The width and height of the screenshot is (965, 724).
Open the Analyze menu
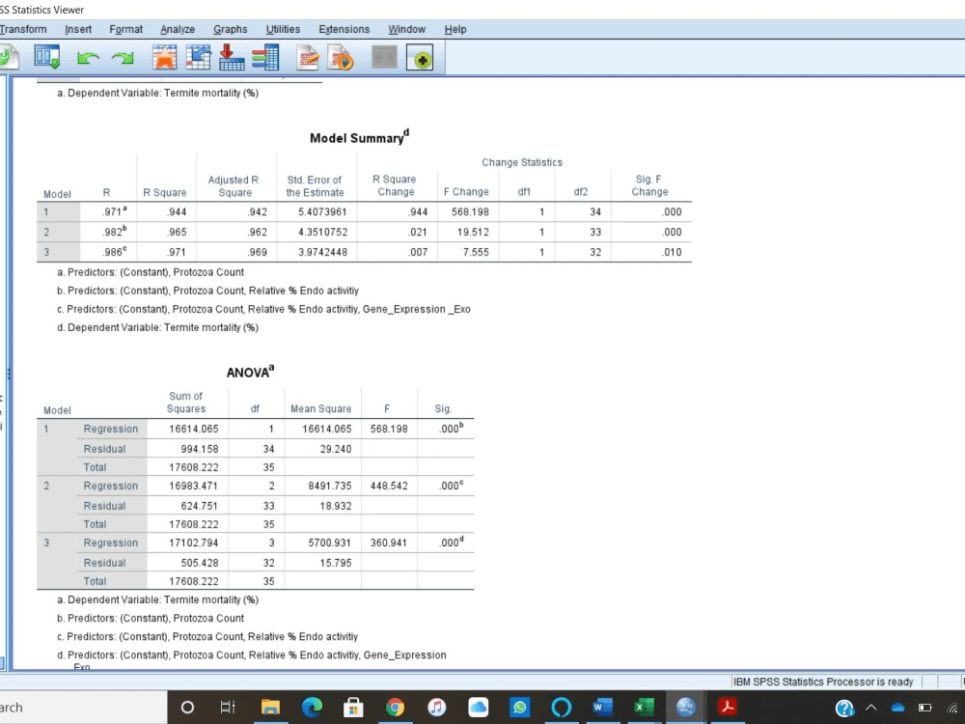point(178,29)
